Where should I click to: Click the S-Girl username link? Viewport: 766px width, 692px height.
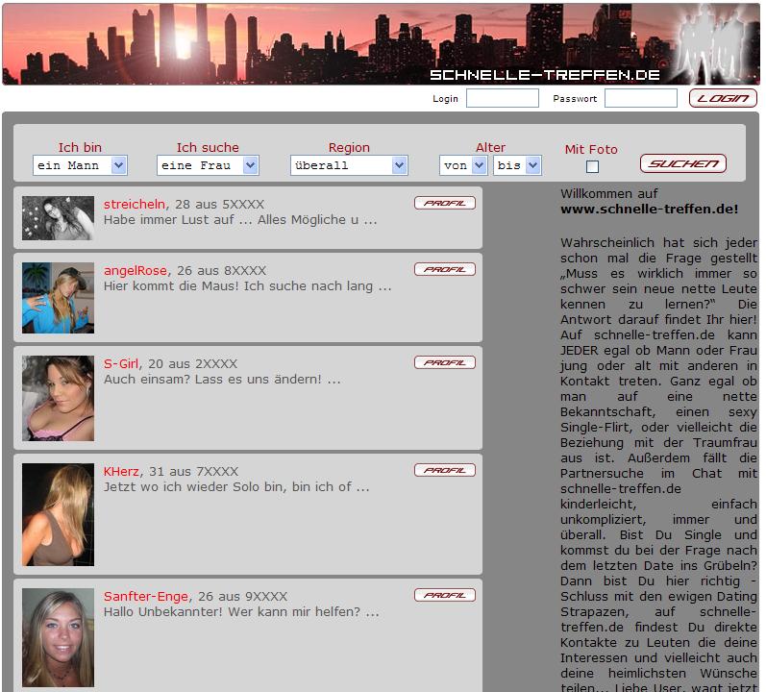pyautogui.click(x=121, y=364)
